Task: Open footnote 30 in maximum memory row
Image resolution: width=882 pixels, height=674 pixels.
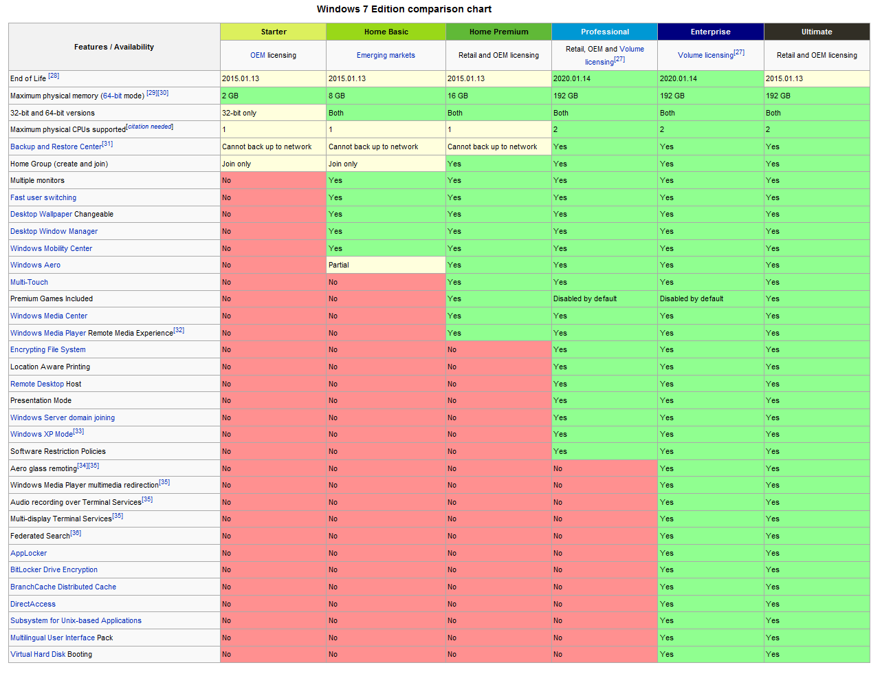Action: 163,93
